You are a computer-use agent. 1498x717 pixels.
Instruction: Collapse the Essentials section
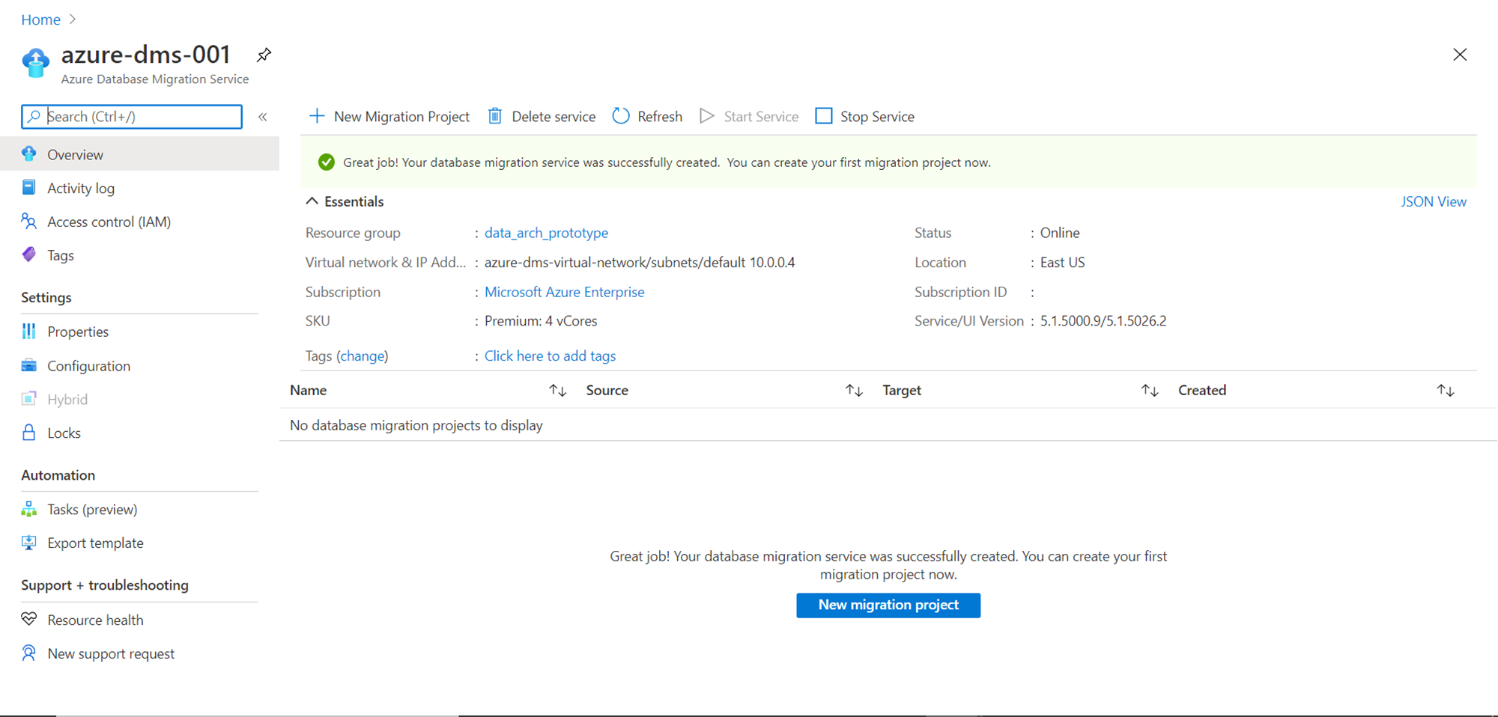(312, 201)
